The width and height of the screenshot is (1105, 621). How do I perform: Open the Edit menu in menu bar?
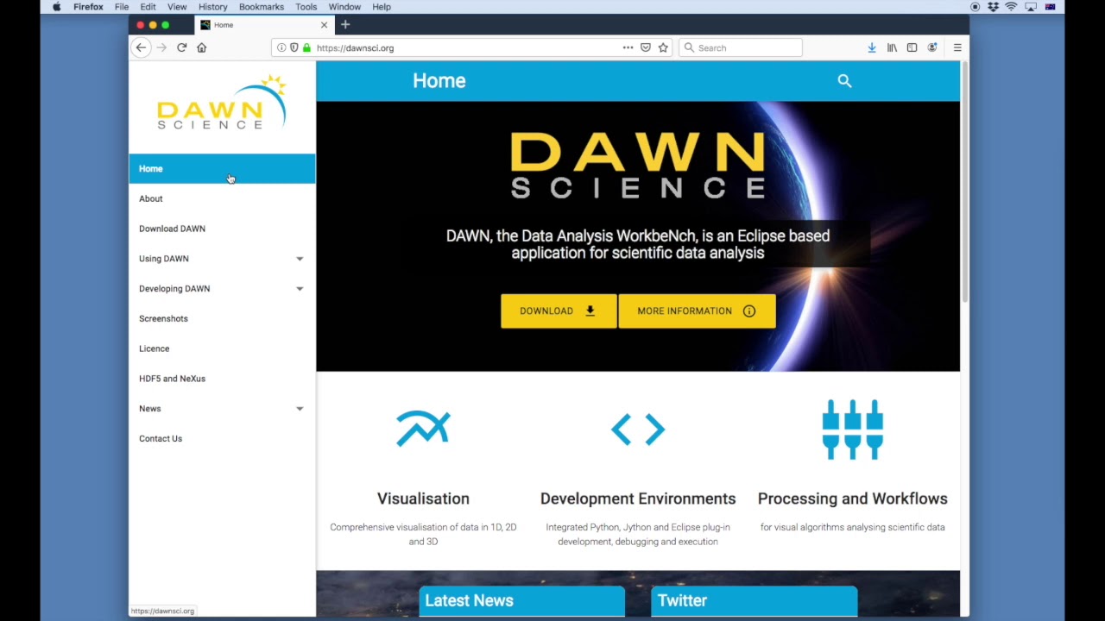(x=148, y=7)
